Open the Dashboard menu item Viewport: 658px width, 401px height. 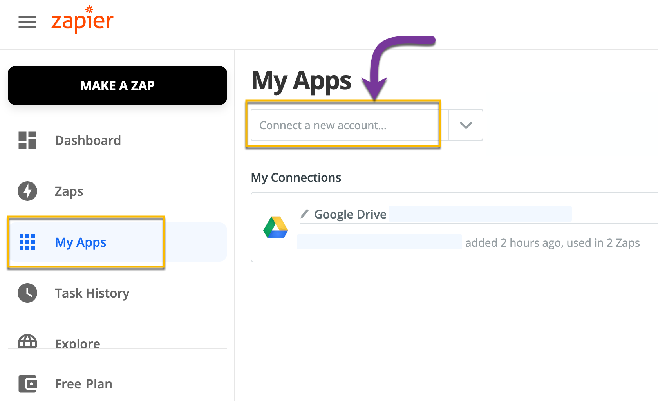coord(88,140)
